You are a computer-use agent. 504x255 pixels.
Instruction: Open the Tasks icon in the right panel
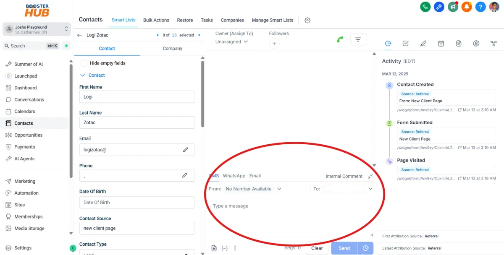pos(406,43)
